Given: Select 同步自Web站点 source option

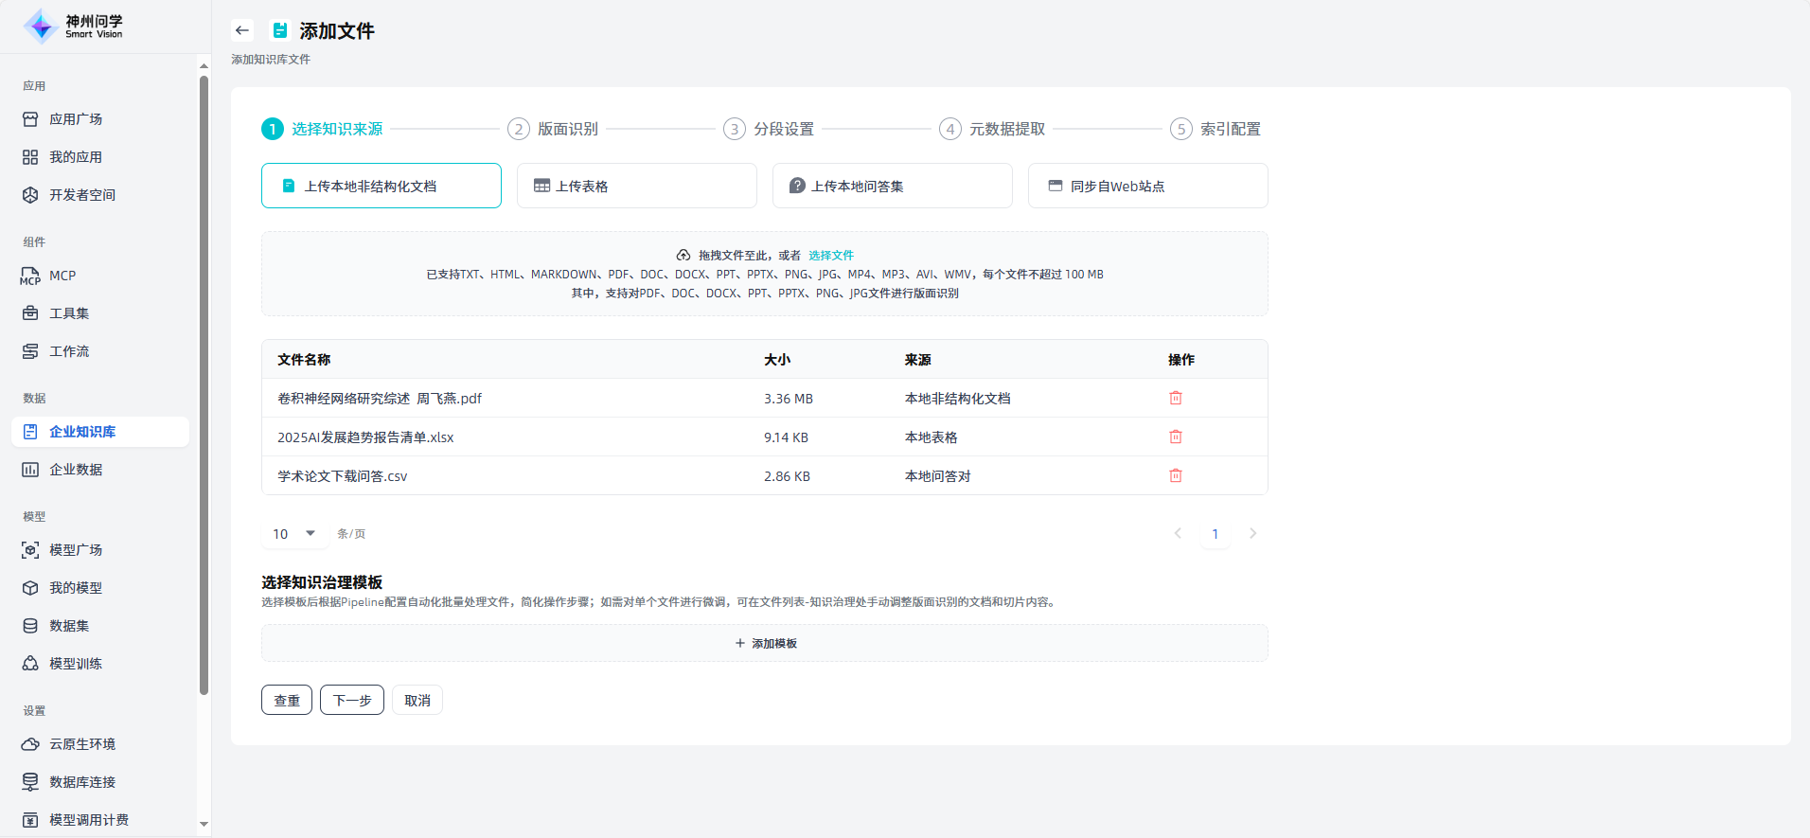Looking at the screenshot, I should (x=1147, y=186).
